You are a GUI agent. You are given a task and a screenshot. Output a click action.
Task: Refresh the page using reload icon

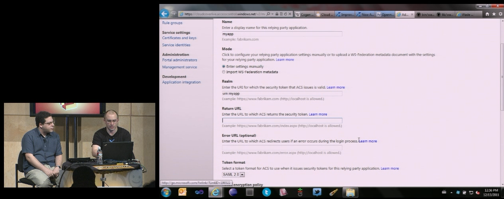point(285,14)
